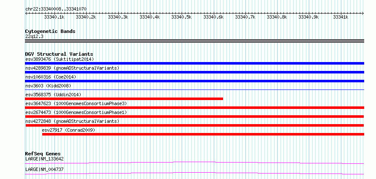This screenshot has width=376, height=179.
Task: Click the 33340.2k ruler tick label
Action: point(86,17)
